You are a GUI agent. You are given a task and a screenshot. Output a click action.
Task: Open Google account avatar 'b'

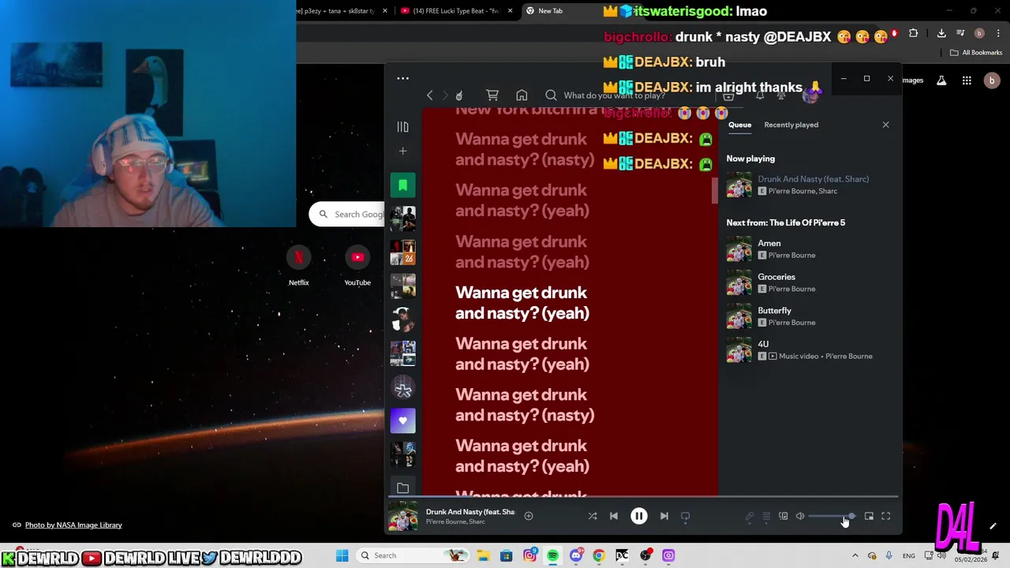pyautogui.click(x=992, y=80)
